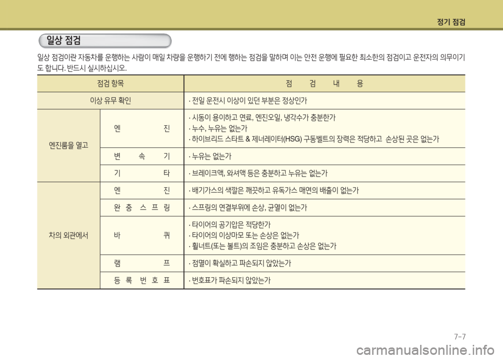This screenshot has height=359, width=503.
Task: Select the '점검 항목' column header
Action: 111,84
